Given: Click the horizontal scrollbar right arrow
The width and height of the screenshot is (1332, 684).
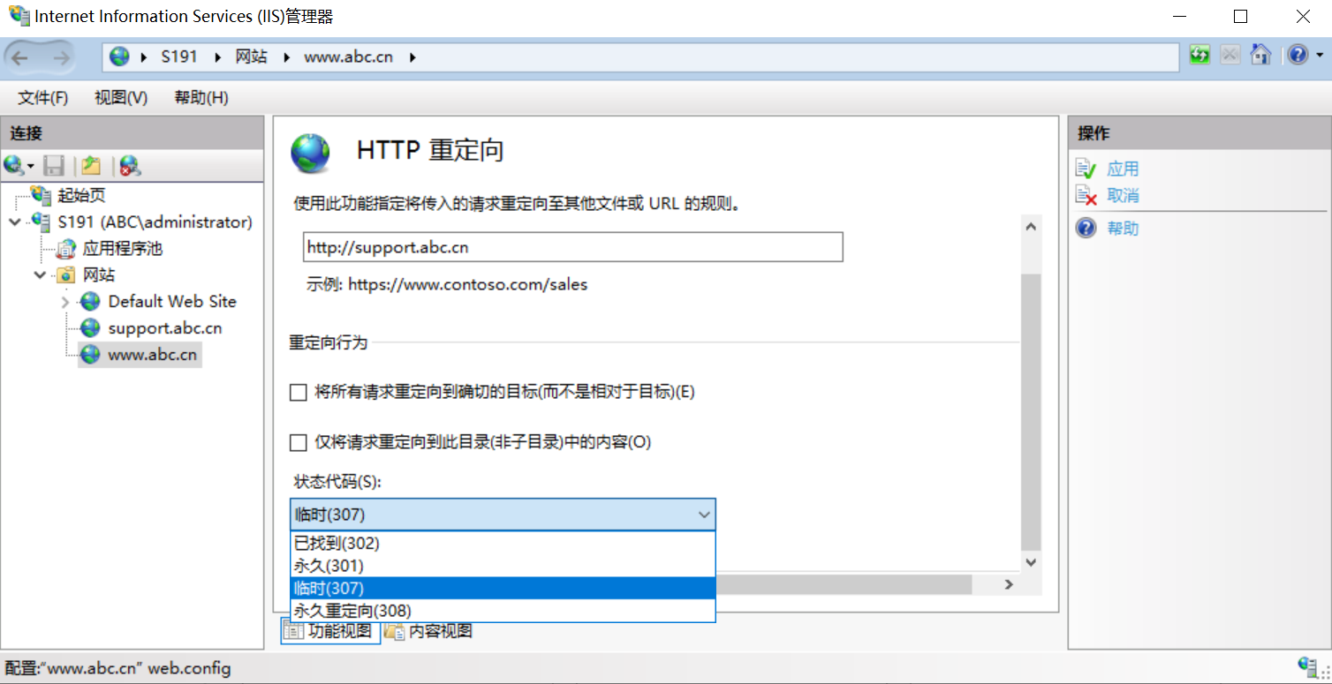Looking at the screenshot, I should pyautogui.click(x=1008, y=584).
